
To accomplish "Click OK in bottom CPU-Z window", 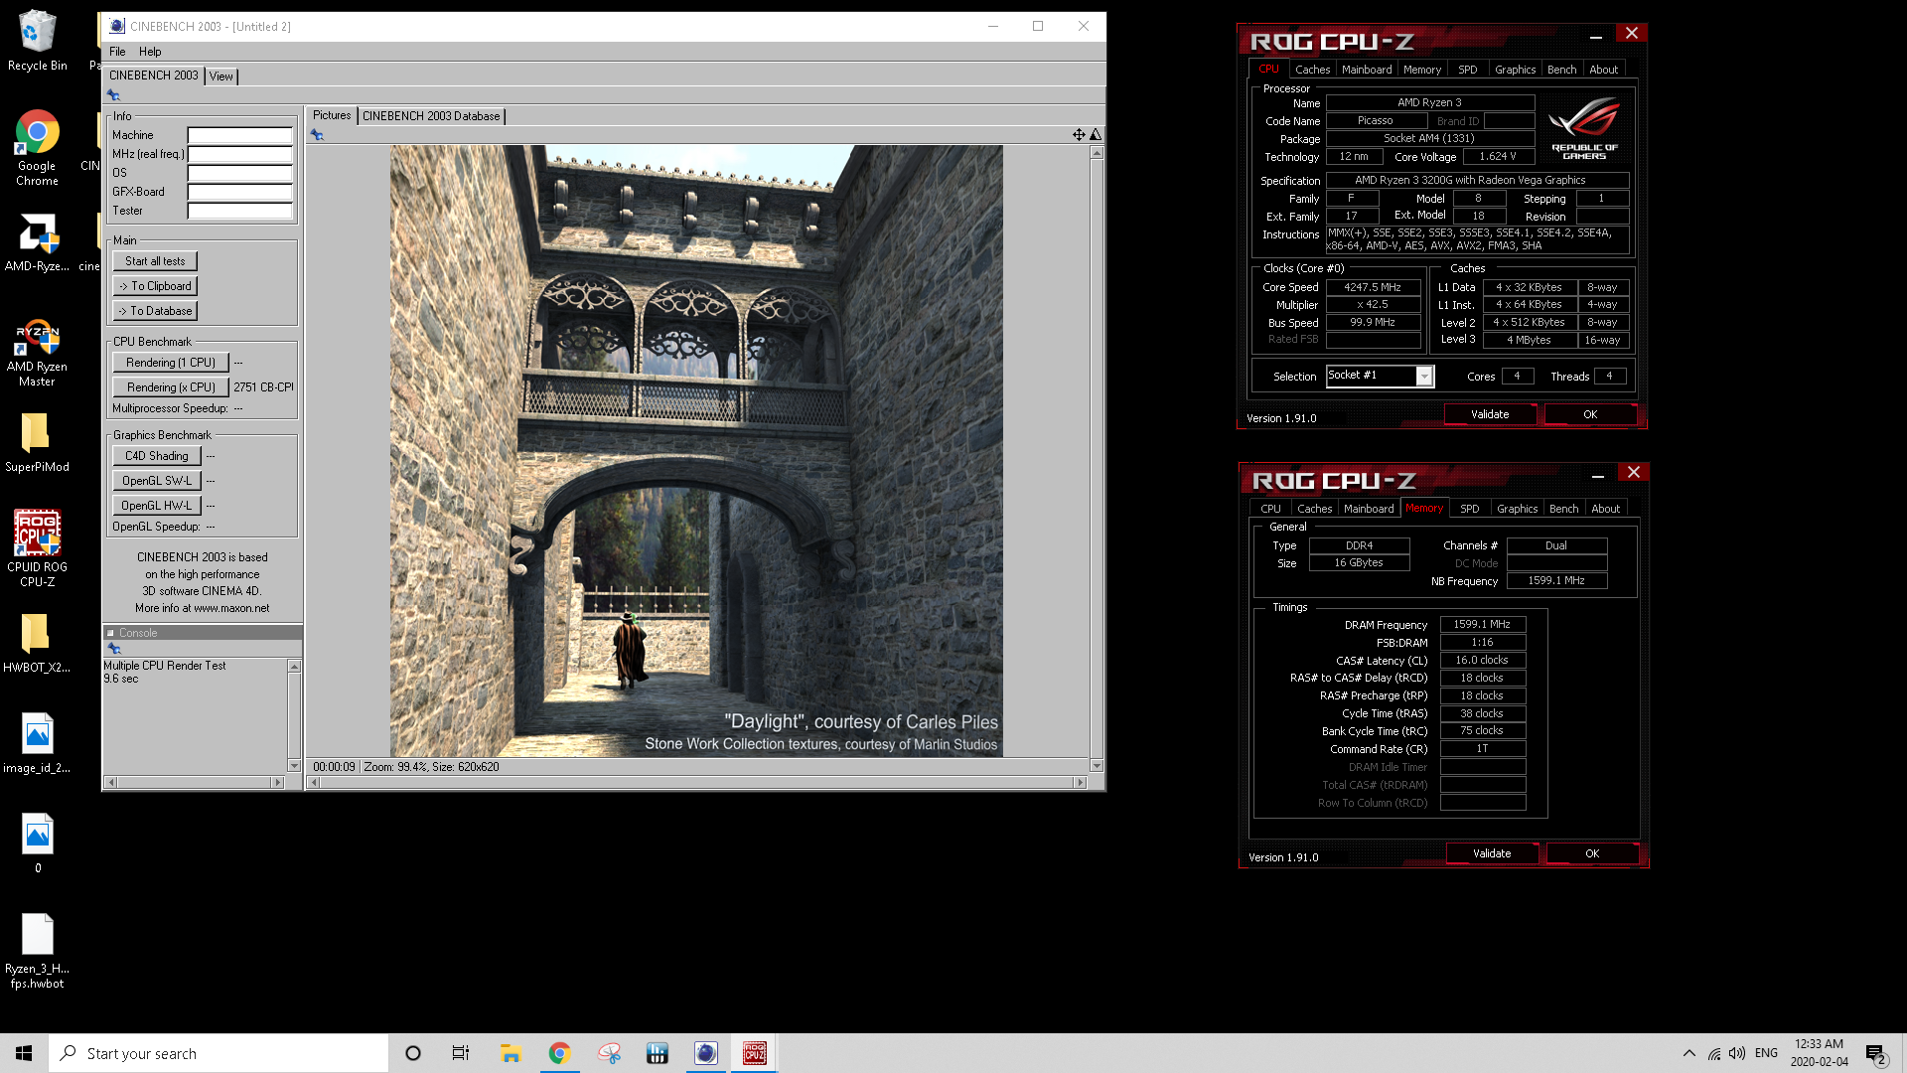I will pos(1592,853).
